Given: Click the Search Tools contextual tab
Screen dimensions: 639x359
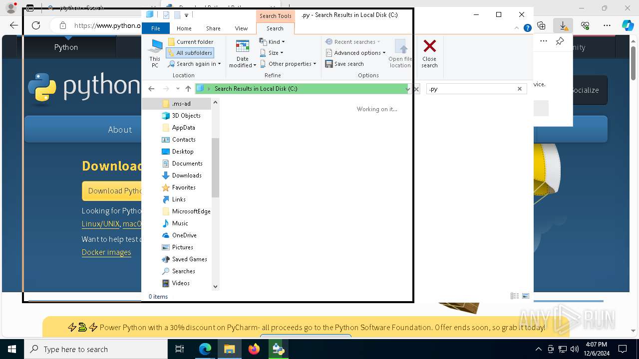Looking at the screenshot, I should coord(275,15).
